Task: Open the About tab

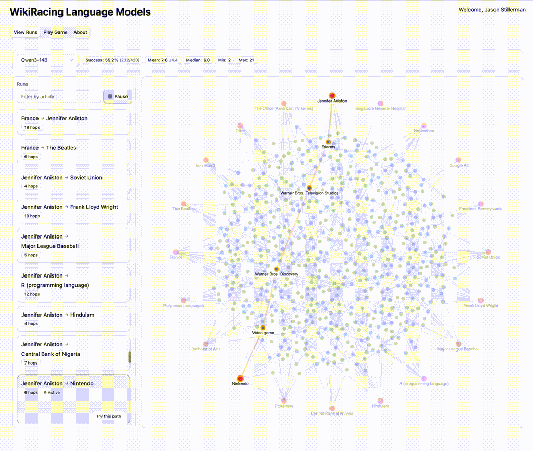Action: click(80, 32)
